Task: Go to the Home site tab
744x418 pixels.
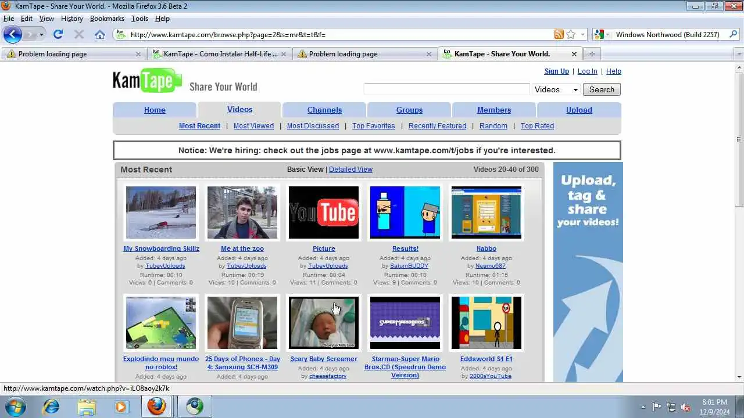Action: click(155, 110)
